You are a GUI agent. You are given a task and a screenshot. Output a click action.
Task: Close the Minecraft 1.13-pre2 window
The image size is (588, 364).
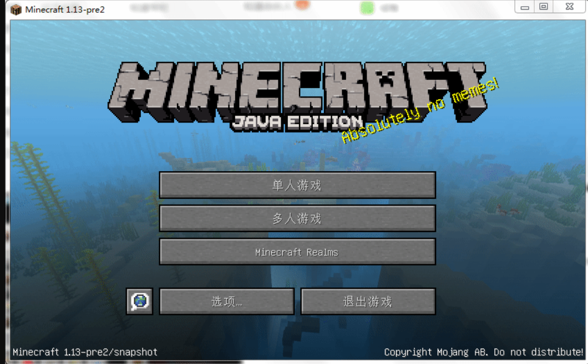click(569, 7)
